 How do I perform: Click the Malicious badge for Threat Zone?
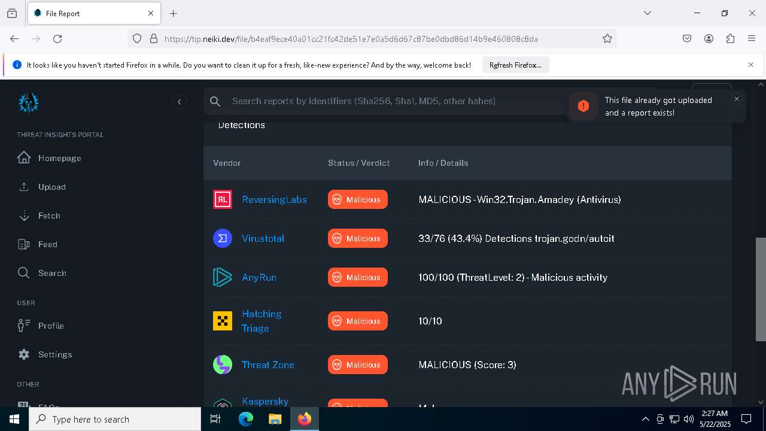[358, 365]
